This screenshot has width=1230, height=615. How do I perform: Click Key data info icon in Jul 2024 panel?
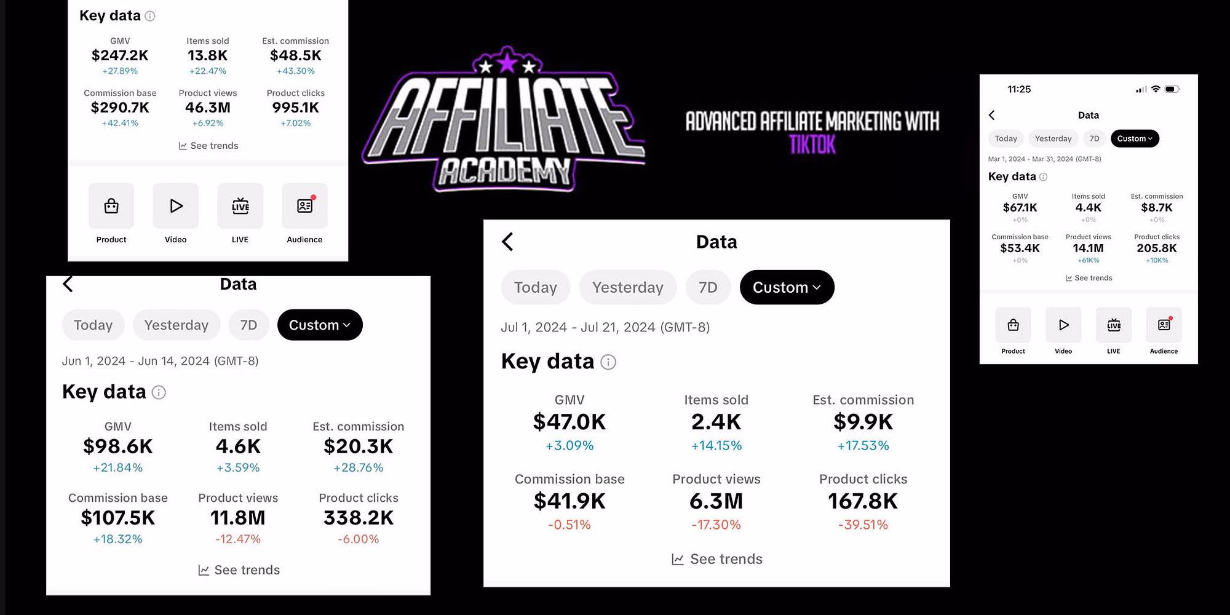click(608, 362)
